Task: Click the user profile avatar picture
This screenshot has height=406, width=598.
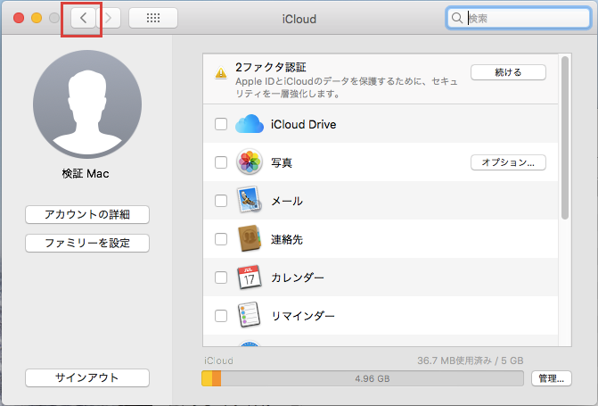Action: [87, 104]
